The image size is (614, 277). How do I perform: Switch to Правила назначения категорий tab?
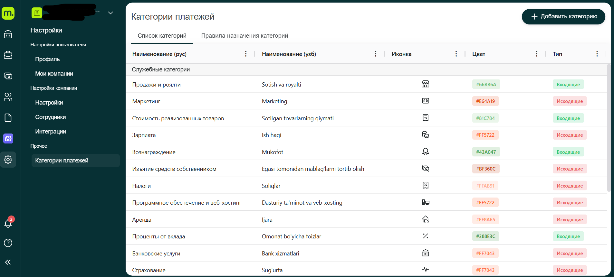coord(245,36)
